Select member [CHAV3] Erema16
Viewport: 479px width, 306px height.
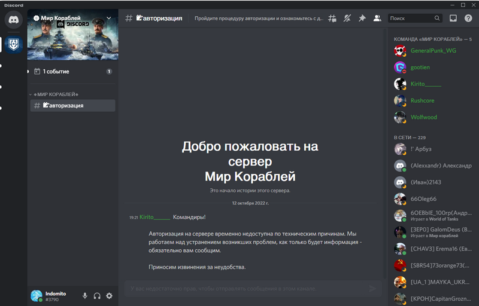(433, 249)
